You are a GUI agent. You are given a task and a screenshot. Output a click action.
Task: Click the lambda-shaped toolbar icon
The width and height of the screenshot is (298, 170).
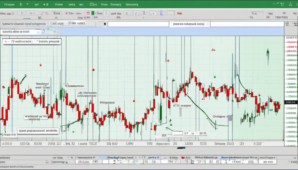coord(144,13)
